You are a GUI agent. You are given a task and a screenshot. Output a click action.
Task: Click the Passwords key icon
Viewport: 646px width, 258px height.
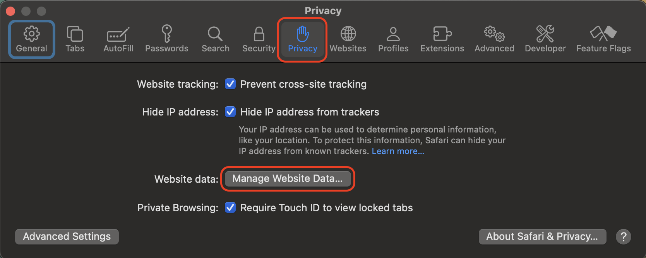tap(166, 39)
